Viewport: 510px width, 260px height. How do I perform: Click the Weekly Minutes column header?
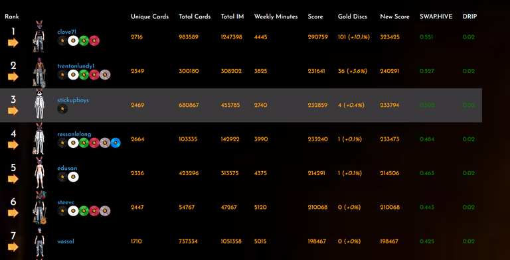point(276,17)
